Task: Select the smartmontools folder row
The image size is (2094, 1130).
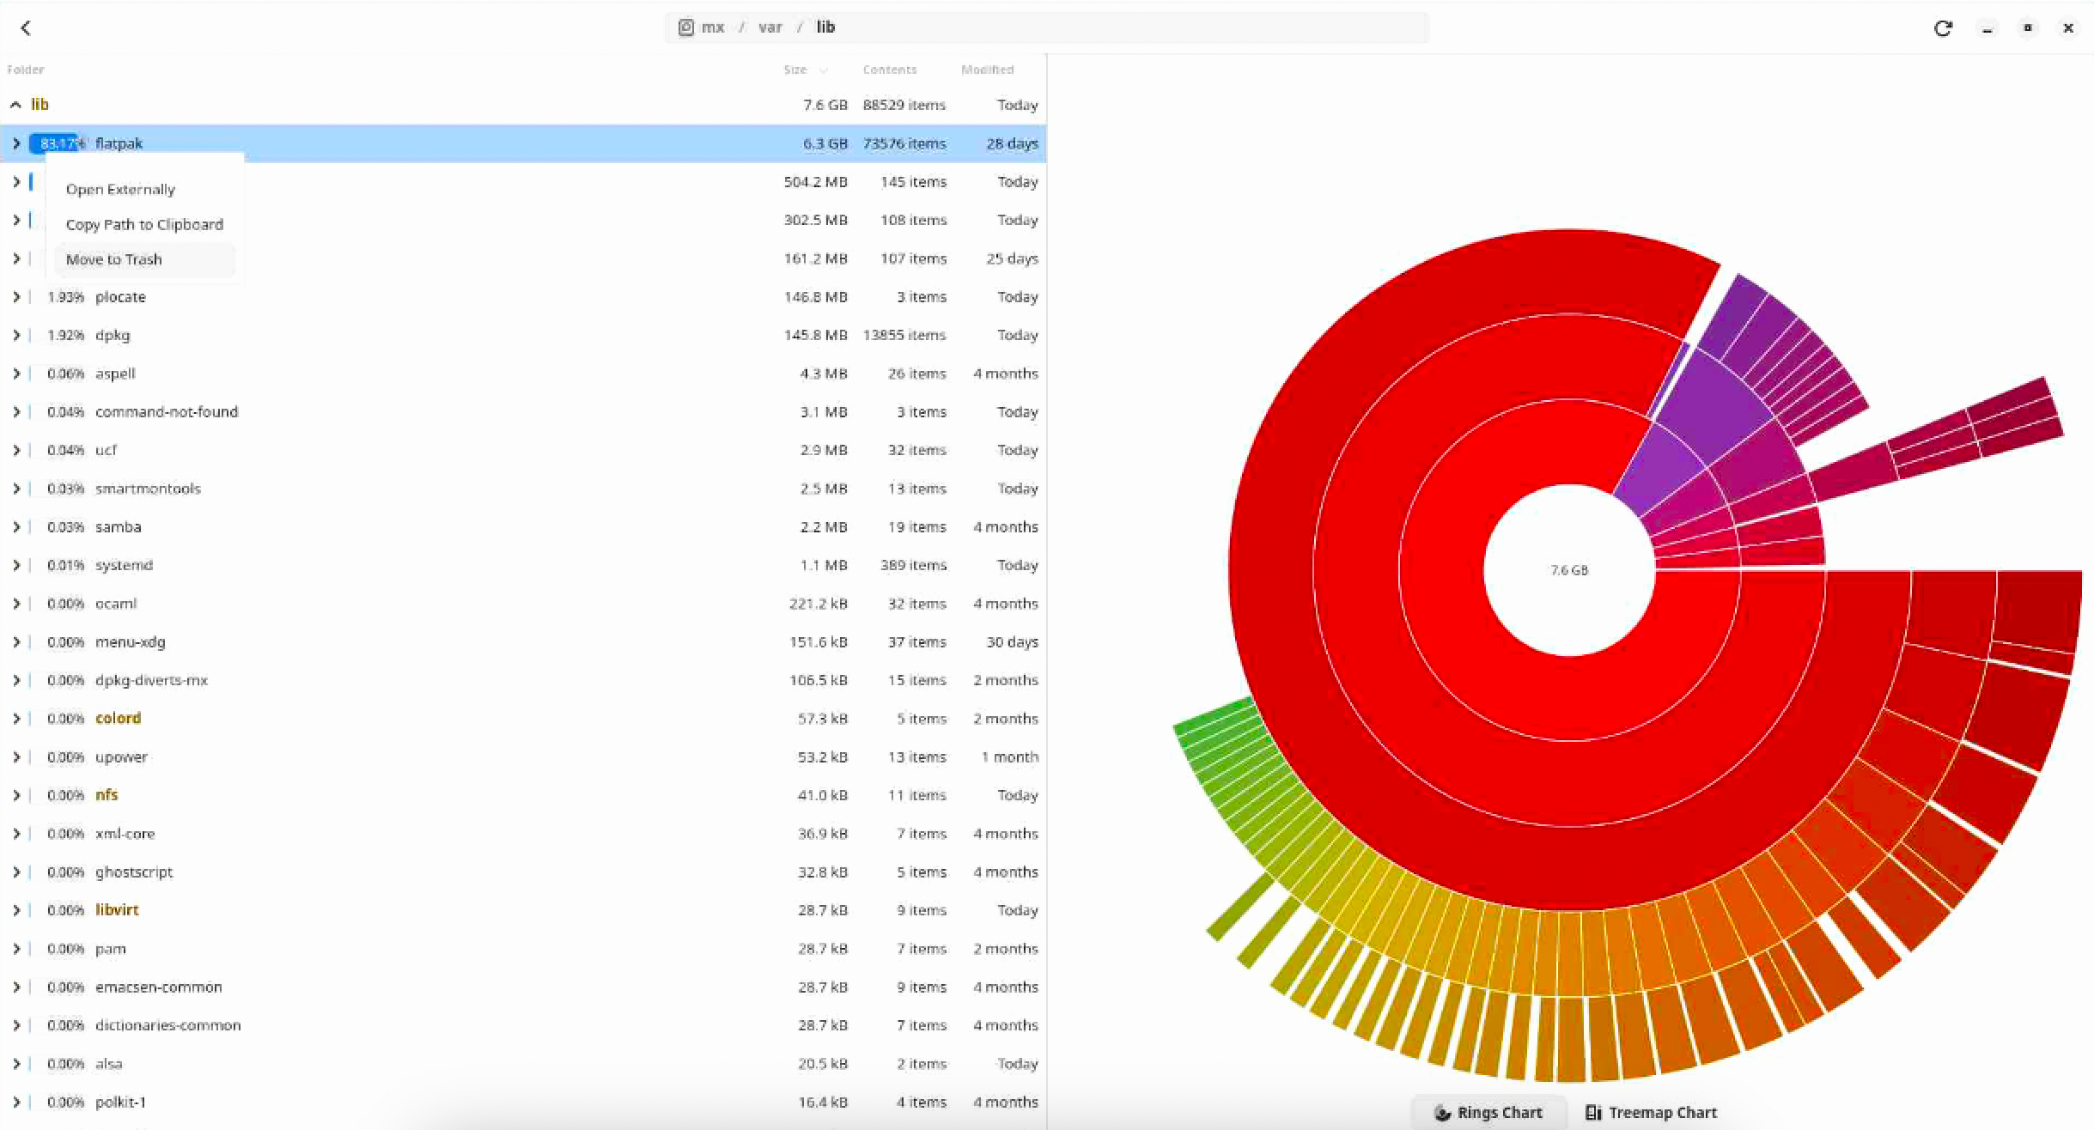Action: coord(523,489)
